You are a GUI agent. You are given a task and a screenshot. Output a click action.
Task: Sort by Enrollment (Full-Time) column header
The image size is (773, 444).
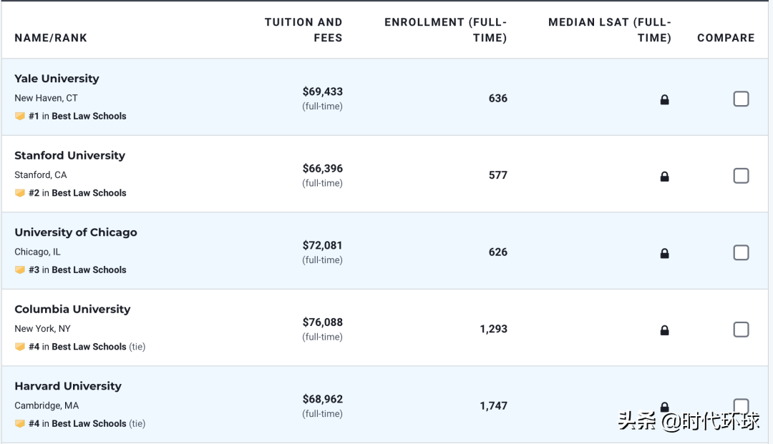click(445, 30)
